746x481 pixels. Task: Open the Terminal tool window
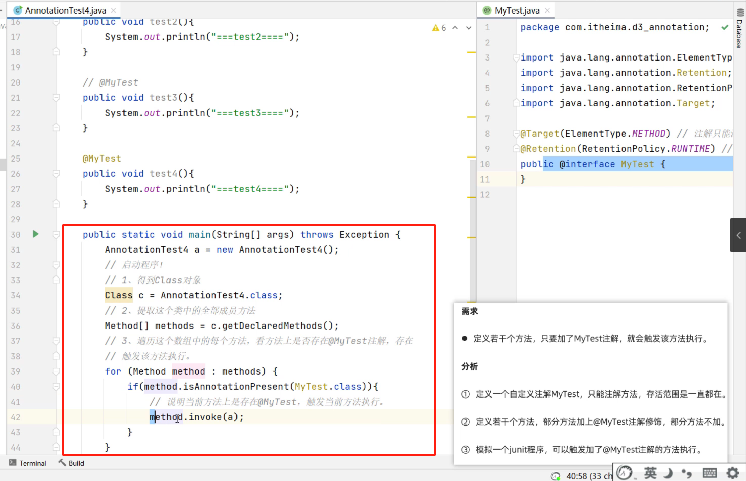pyautogui.click(x=27, y=463)
